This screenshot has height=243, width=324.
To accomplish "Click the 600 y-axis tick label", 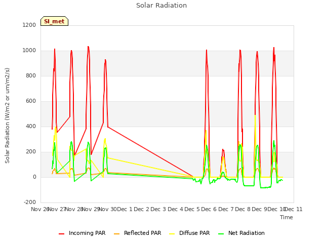I will click(31, 101).
